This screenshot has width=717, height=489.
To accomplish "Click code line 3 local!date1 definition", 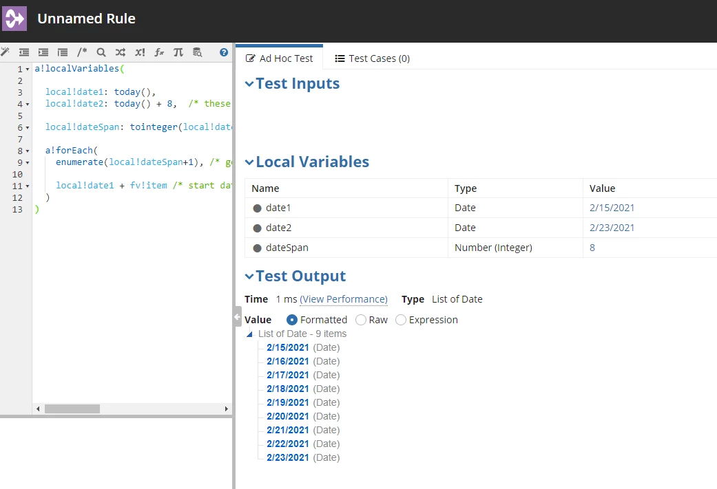I will point(101,91).
